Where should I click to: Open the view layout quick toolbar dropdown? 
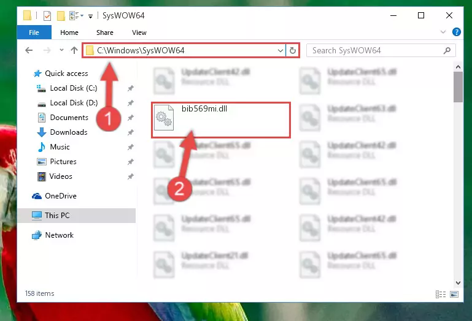click(76, 16)
